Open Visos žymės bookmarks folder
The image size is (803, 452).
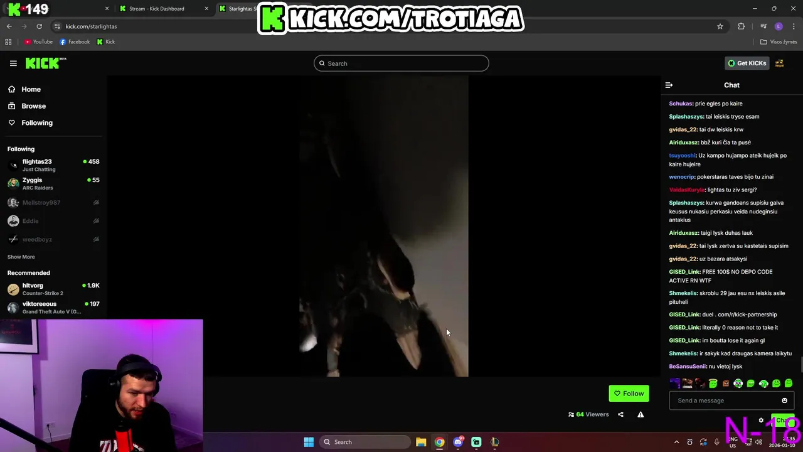pyautogui.click(x=779, y=42)
